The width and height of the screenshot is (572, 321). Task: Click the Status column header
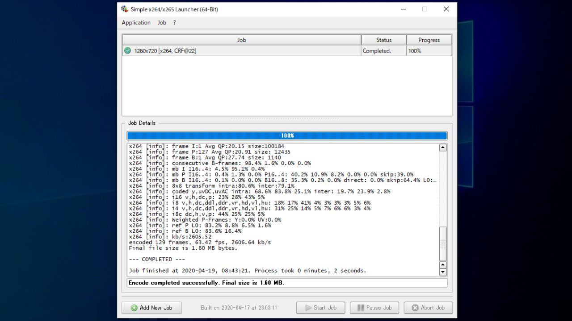pyautogui.click(x=384, y=40)
